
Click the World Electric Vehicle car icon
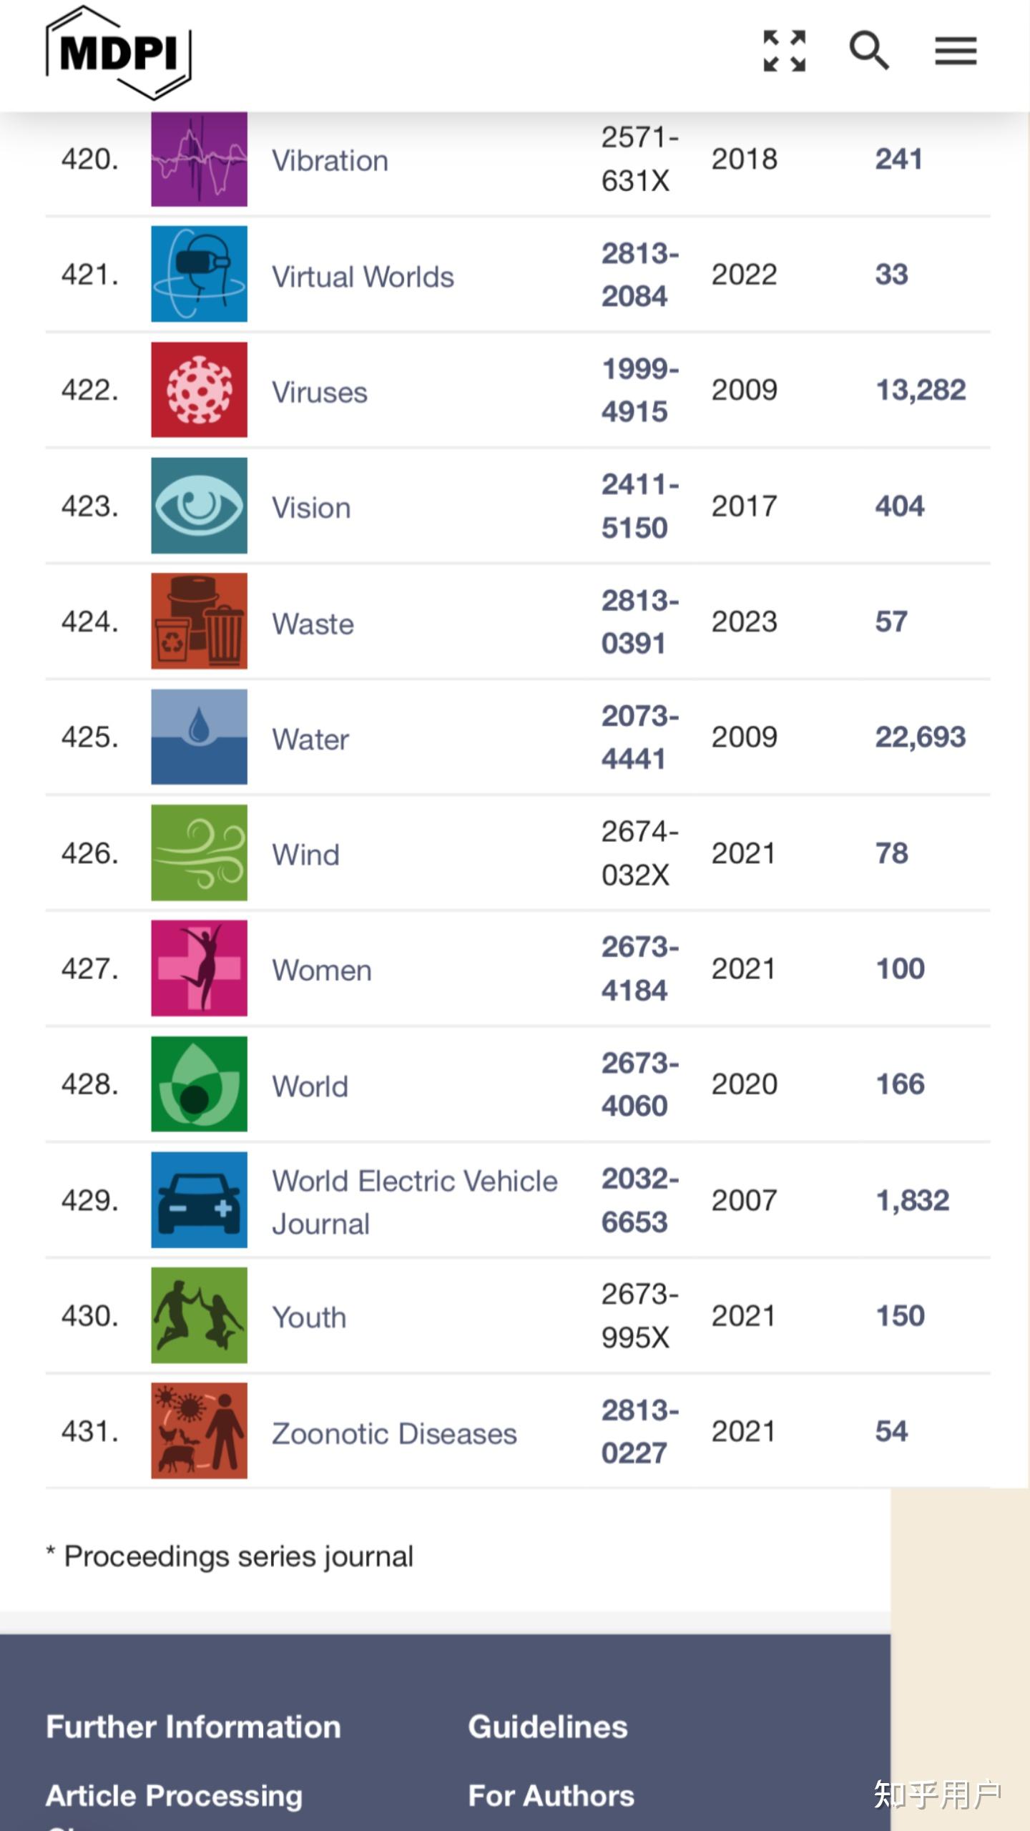pos(199,1199)
